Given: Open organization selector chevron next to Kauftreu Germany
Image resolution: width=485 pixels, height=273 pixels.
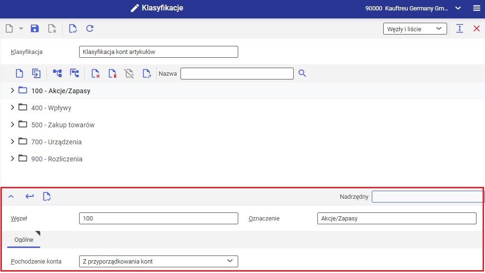Looking at the screenshot, I should point(458,9).
